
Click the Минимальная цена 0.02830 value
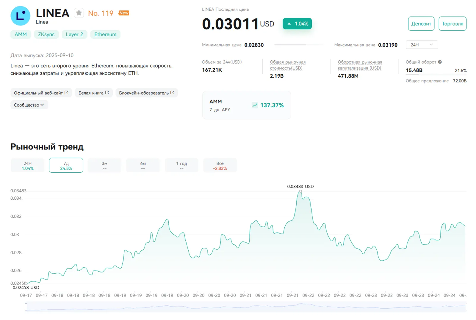pyautogui.click(x=254, y=45)
